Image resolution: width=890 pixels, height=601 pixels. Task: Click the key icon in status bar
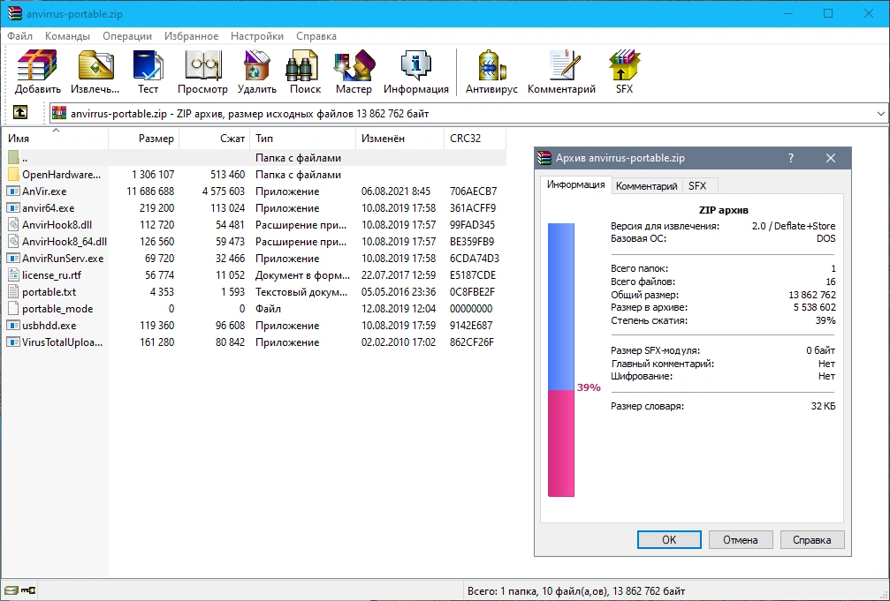tap(27, 590)
